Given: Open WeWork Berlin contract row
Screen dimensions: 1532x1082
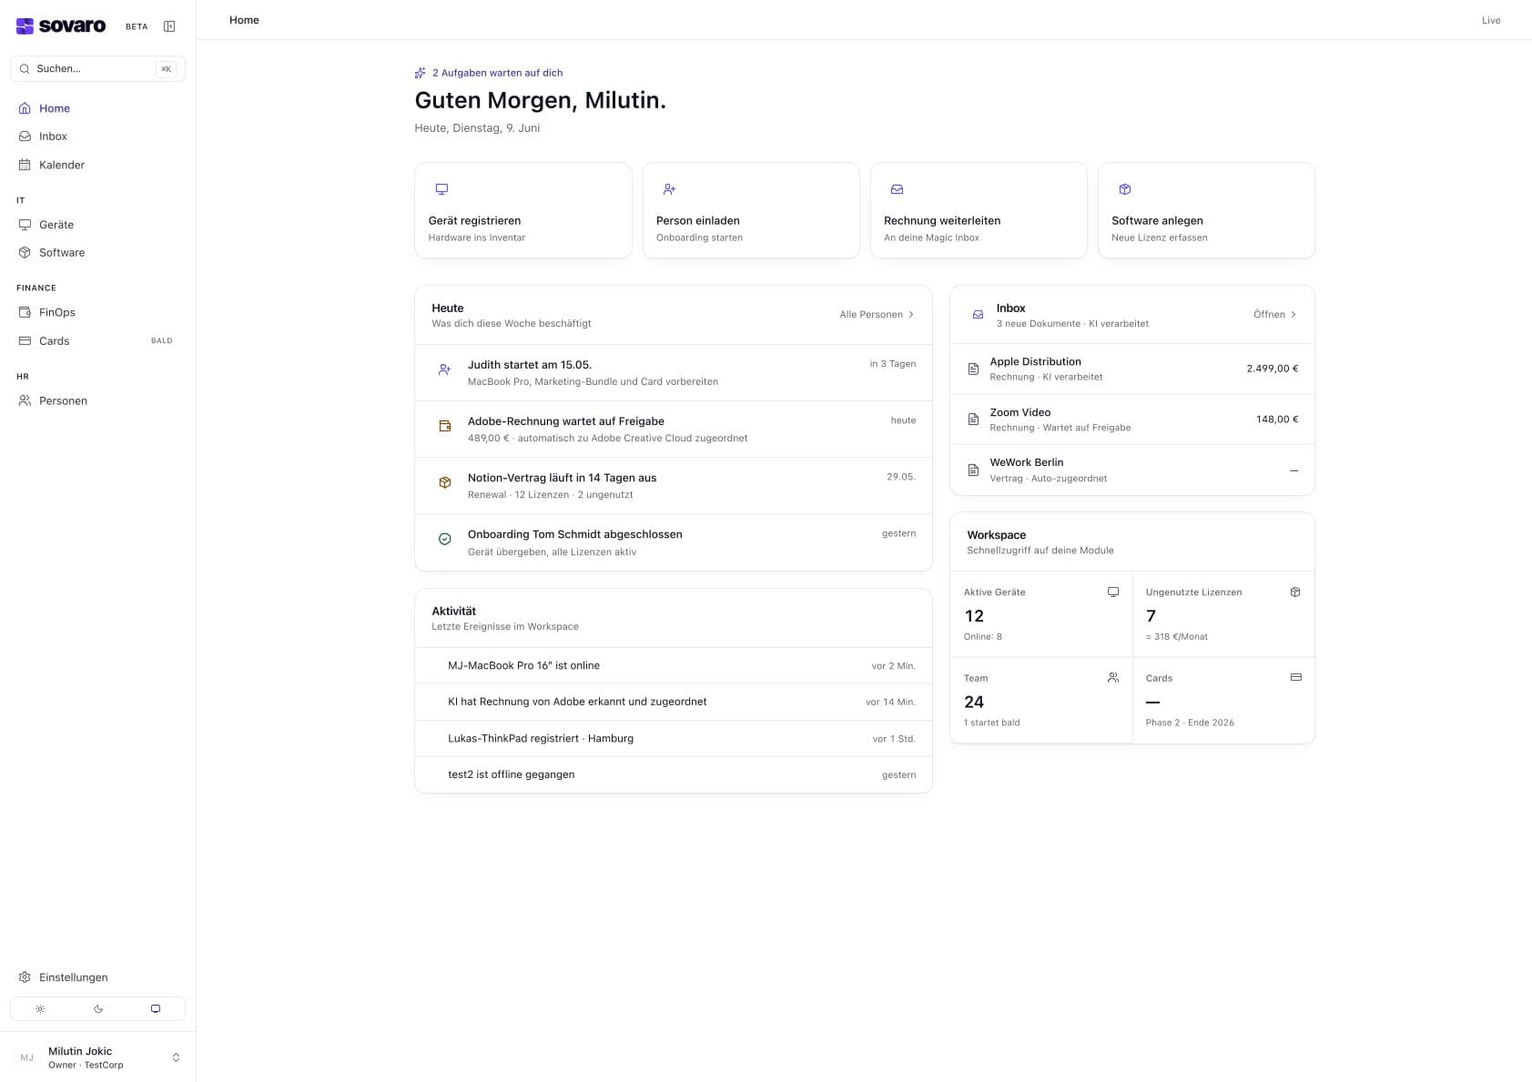Looking at the screenshot, I should point(1132,470).
